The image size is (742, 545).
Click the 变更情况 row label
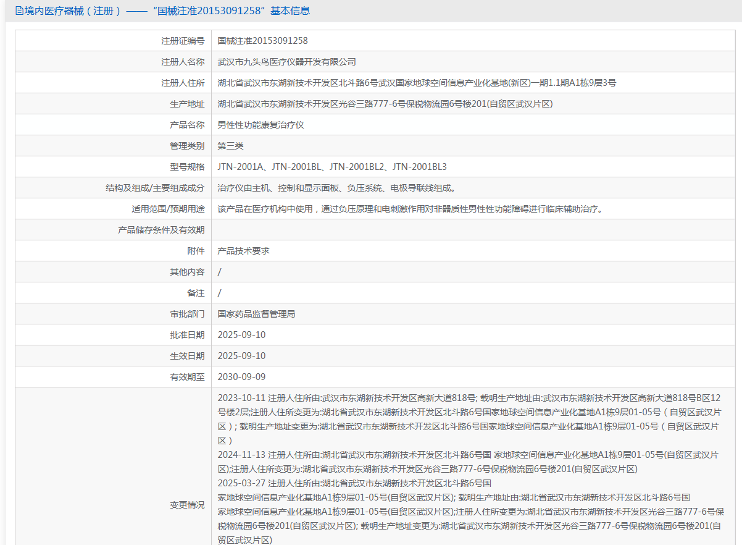pos(187,505)
